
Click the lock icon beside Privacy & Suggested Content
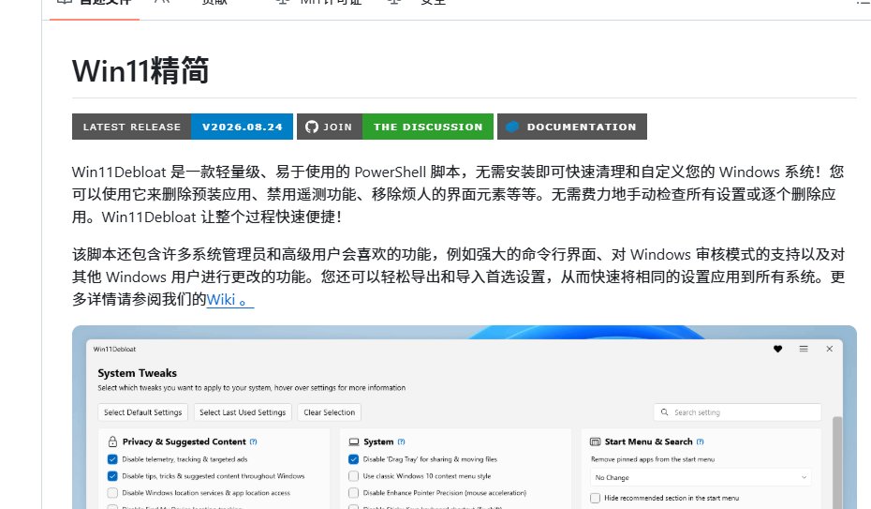pos(112,442)
